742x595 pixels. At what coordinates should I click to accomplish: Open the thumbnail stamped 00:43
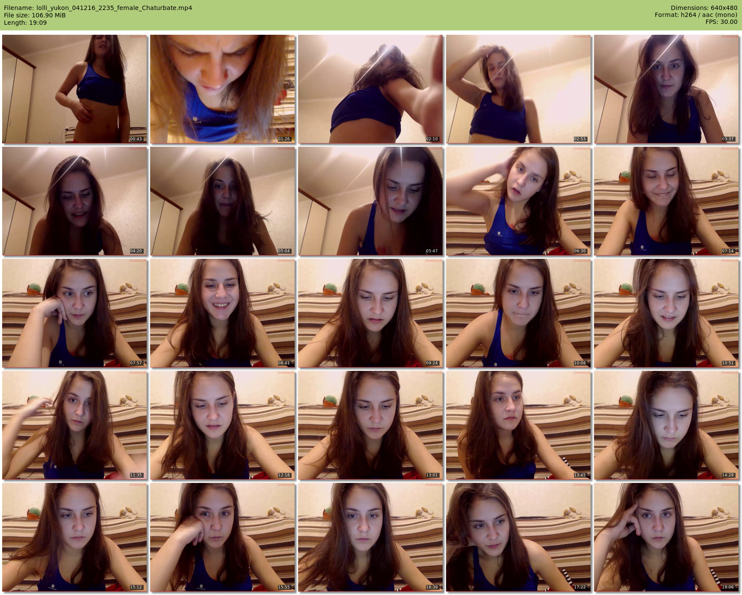(75, 89)
